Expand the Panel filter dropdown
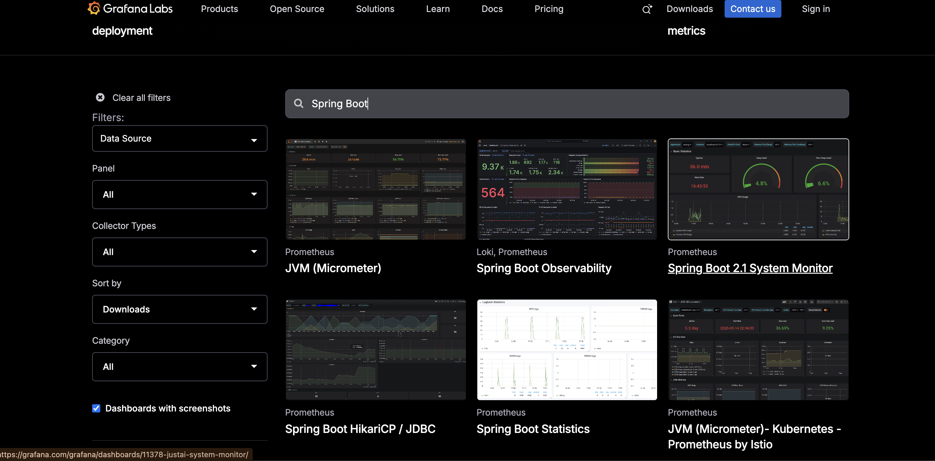This screenshot has height=461, width=935. point(179,195)
